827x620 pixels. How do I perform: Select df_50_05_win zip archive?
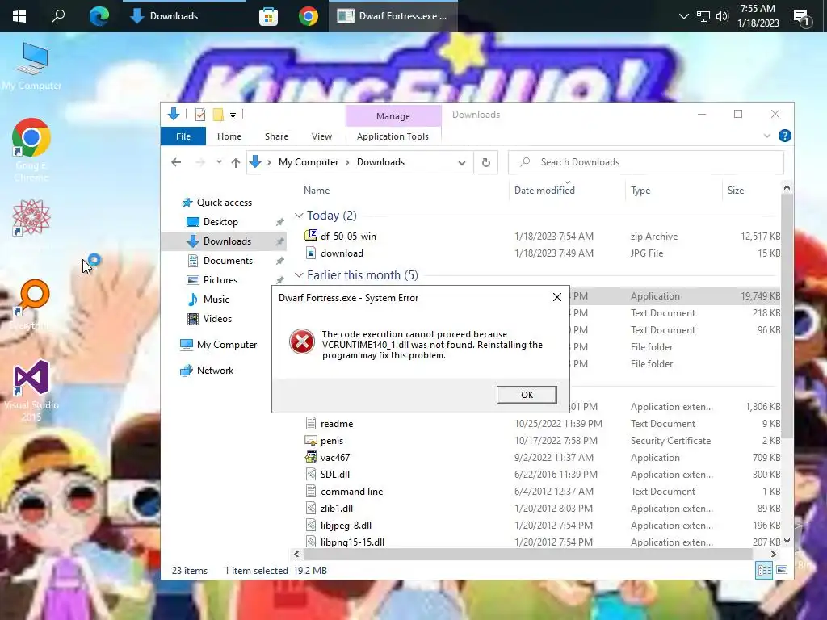pyautogui.click(x=348, y=237)
